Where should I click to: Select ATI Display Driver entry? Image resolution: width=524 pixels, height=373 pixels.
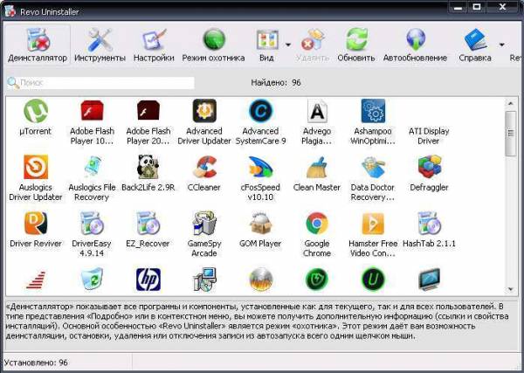point(429,135)
